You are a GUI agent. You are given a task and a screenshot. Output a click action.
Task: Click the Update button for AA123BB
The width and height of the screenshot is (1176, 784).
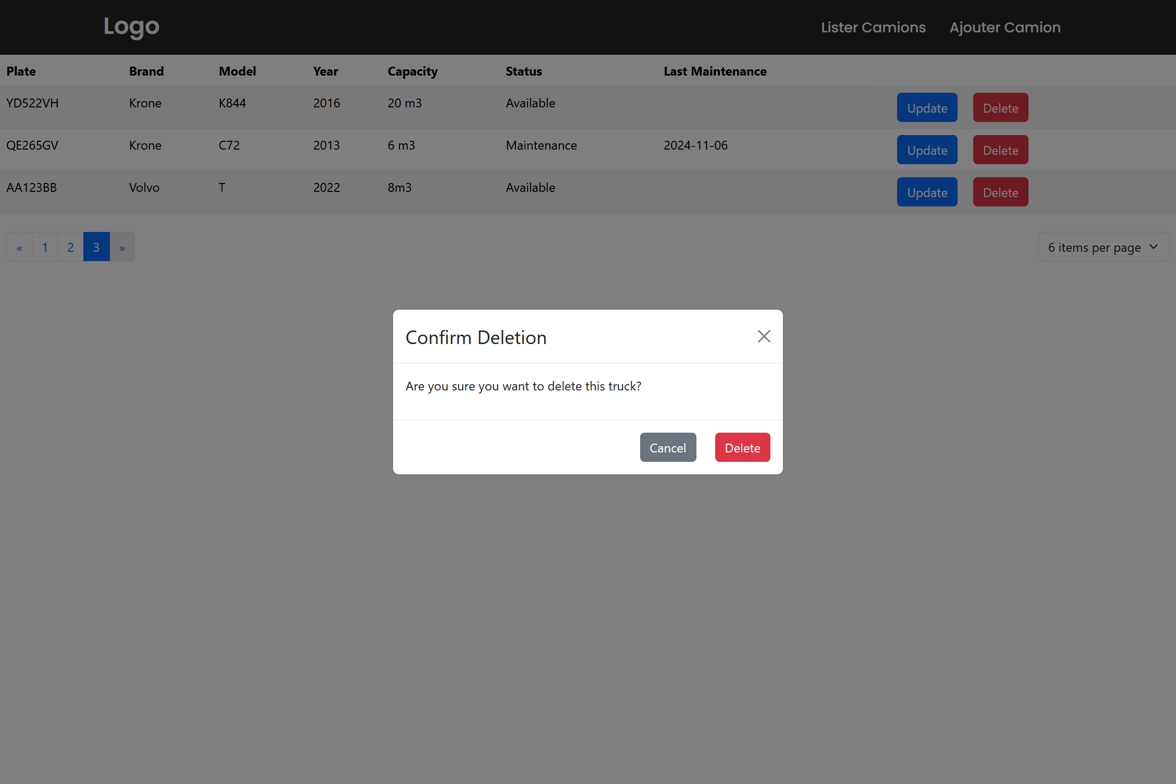click(927, 192)
